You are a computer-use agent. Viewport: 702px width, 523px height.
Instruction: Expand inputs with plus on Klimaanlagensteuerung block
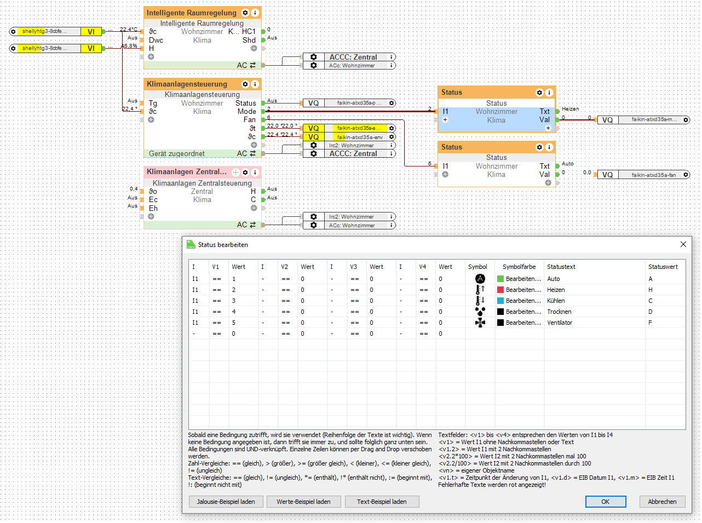(151, 119)
